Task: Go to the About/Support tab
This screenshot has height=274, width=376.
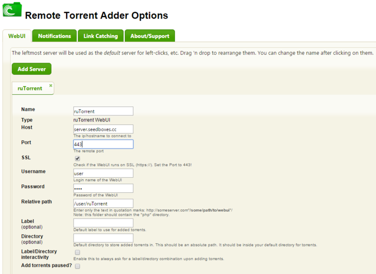Action: (150, 36)
